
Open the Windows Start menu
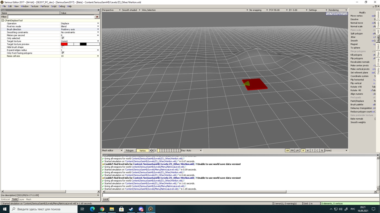5,209
